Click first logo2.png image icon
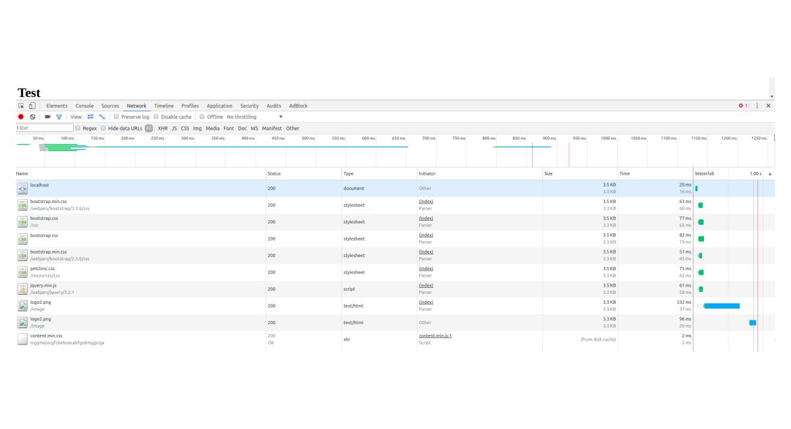This screenshot has height=429, width=791. click(x=22, y=306)
